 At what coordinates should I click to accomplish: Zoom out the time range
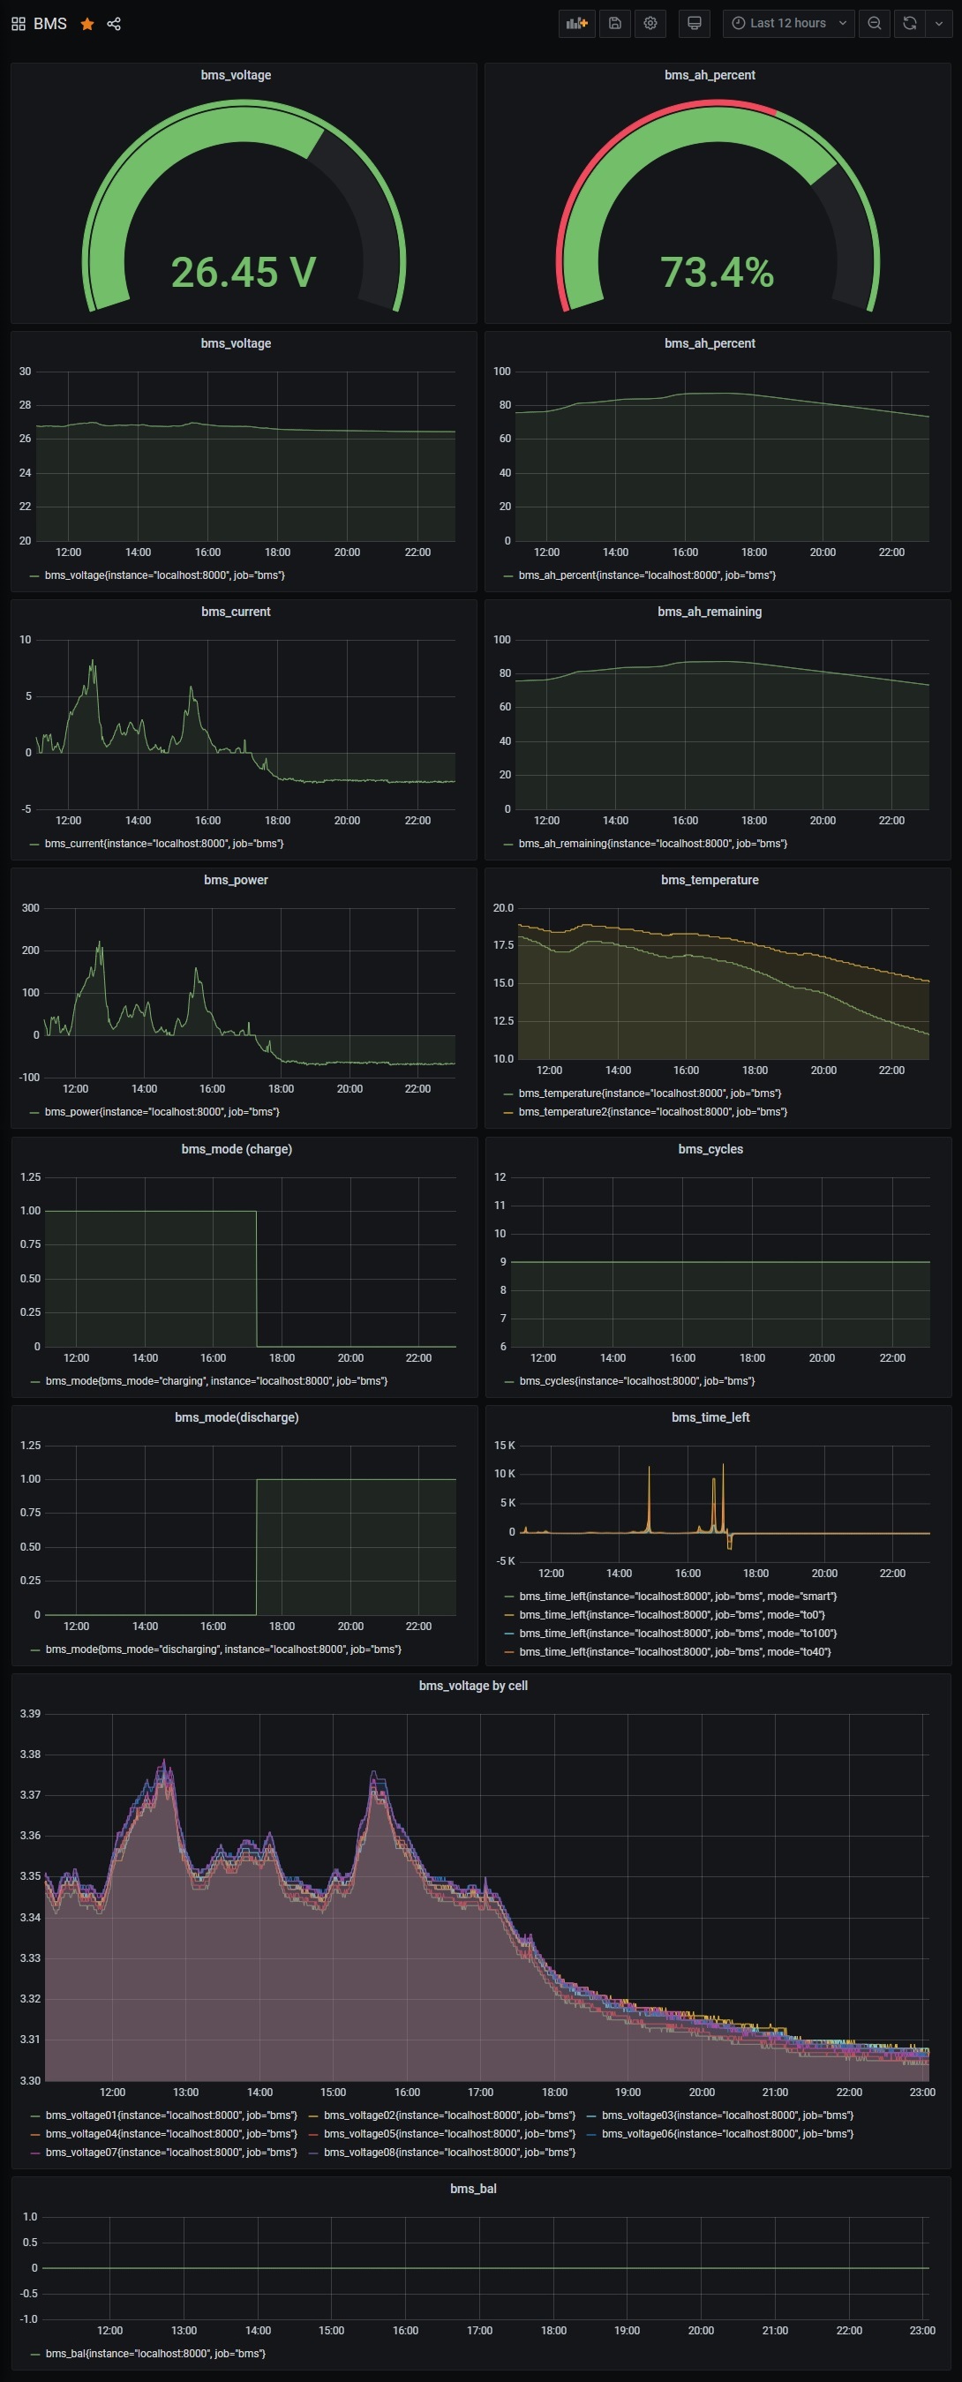point(874,23)
